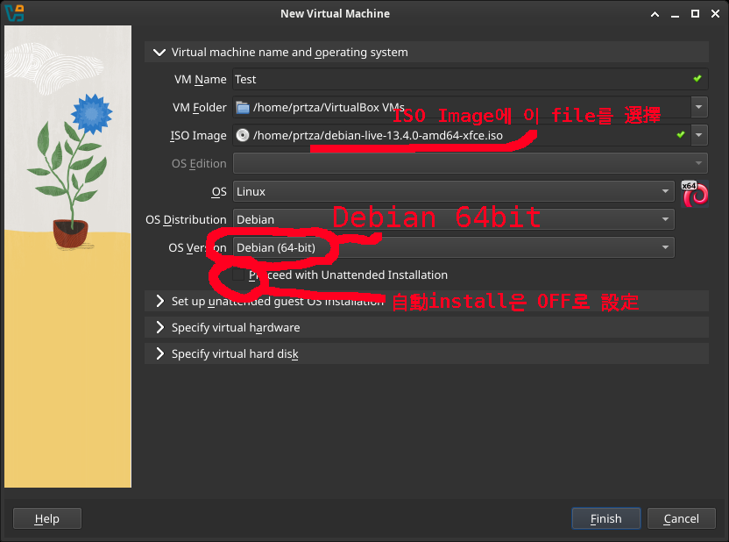
Task: Click the Debian x64 OS logo icon
Action: point(695,193)
